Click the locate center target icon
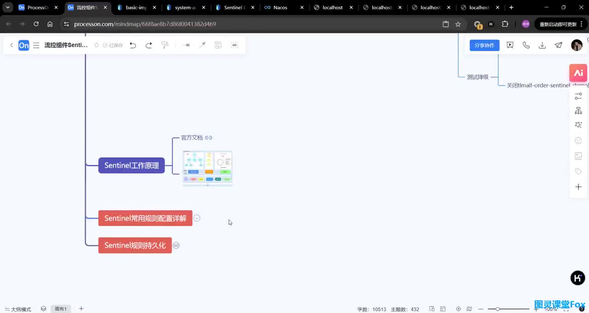This screenshot has height=313, width=589. [x=458, y=309]
